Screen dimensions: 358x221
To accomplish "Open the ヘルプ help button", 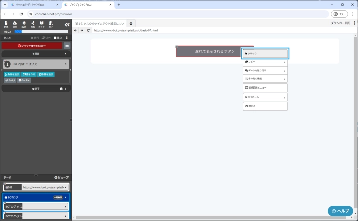I will click(x=340, y=211).
